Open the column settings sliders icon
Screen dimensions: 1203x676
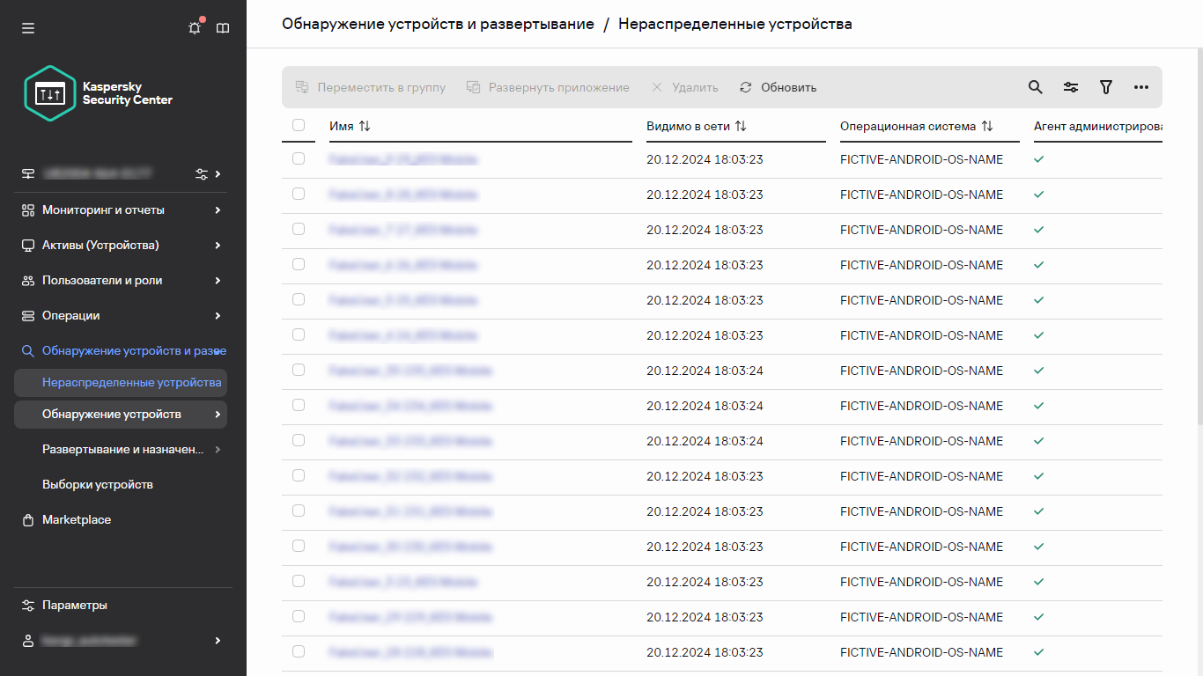coord(1071,87)
